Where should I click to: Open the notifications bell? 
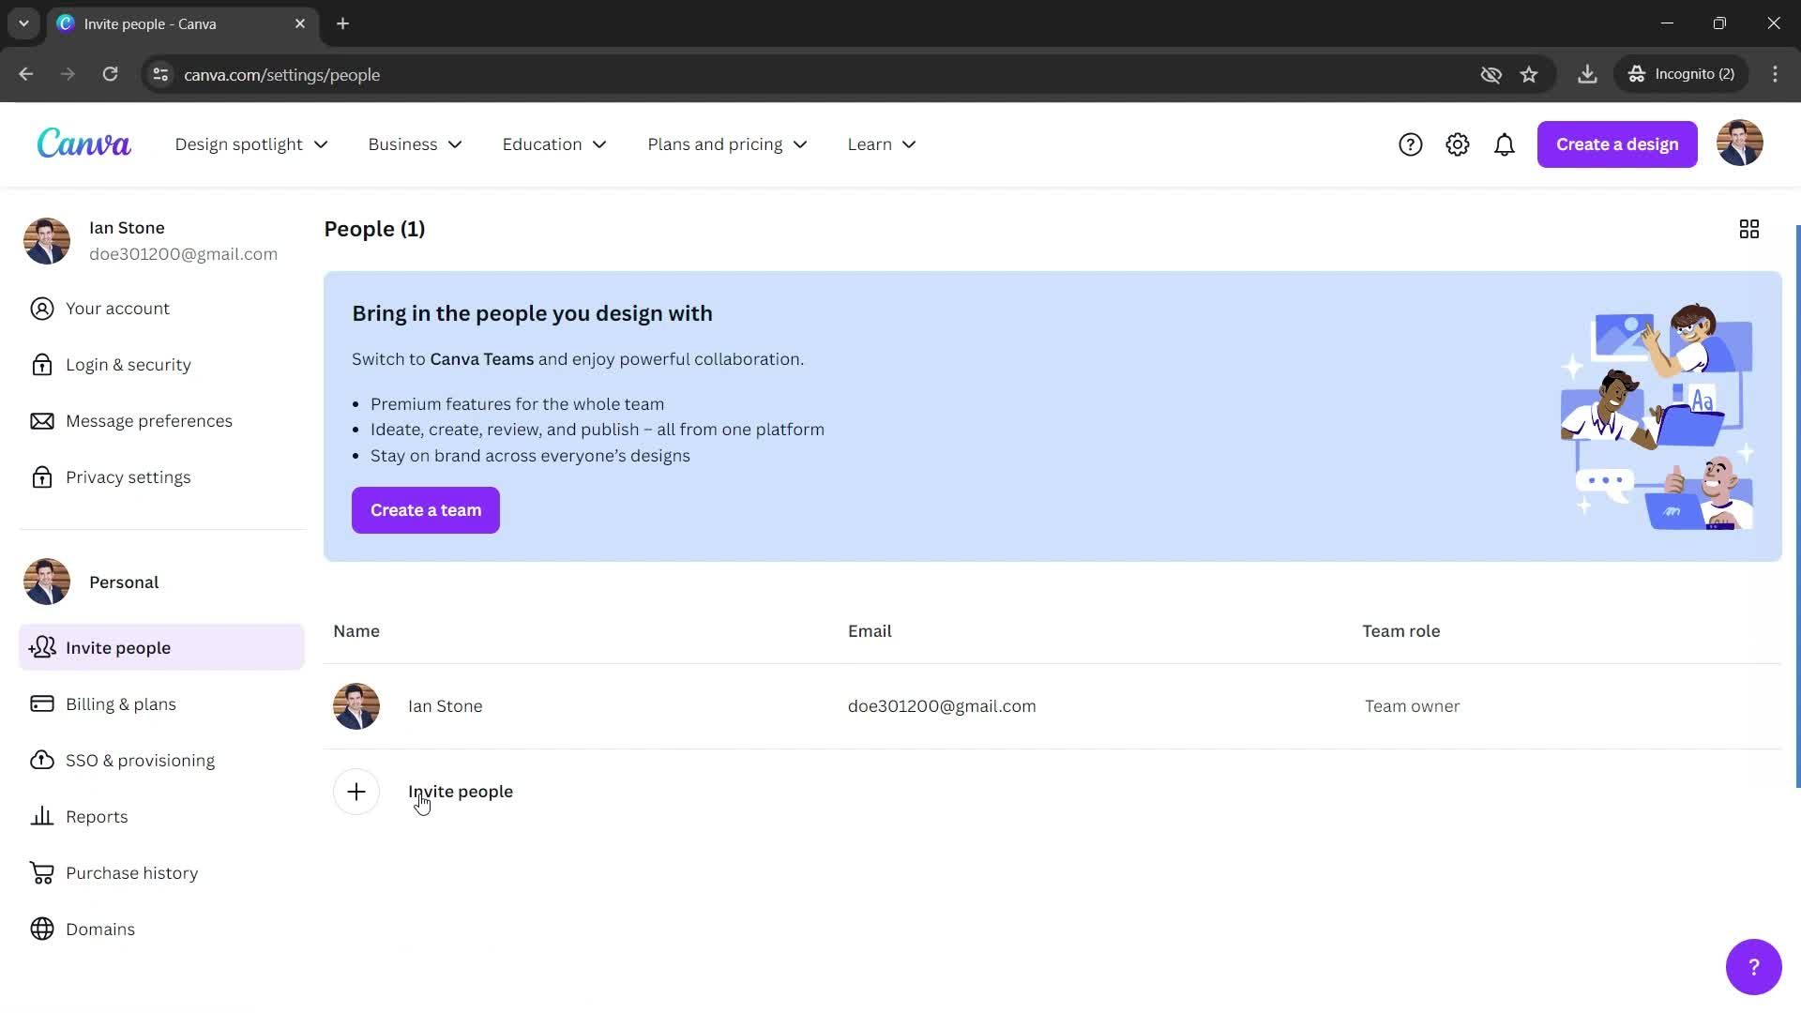point(1504,144)
